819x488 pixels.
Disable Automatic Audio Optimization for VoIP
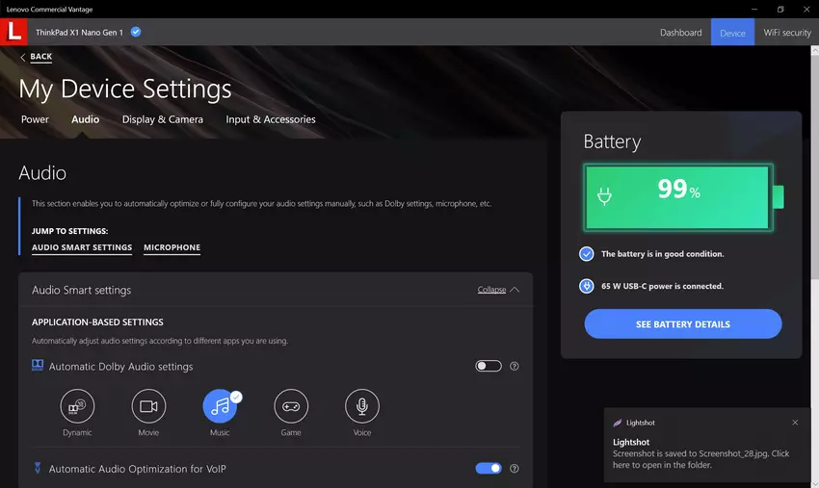[x=489, y=469]
